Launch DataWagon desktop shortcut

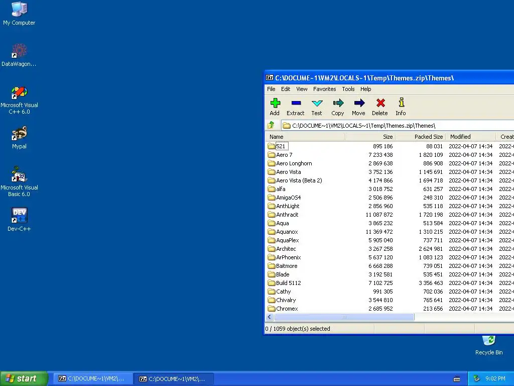(19, 55)
